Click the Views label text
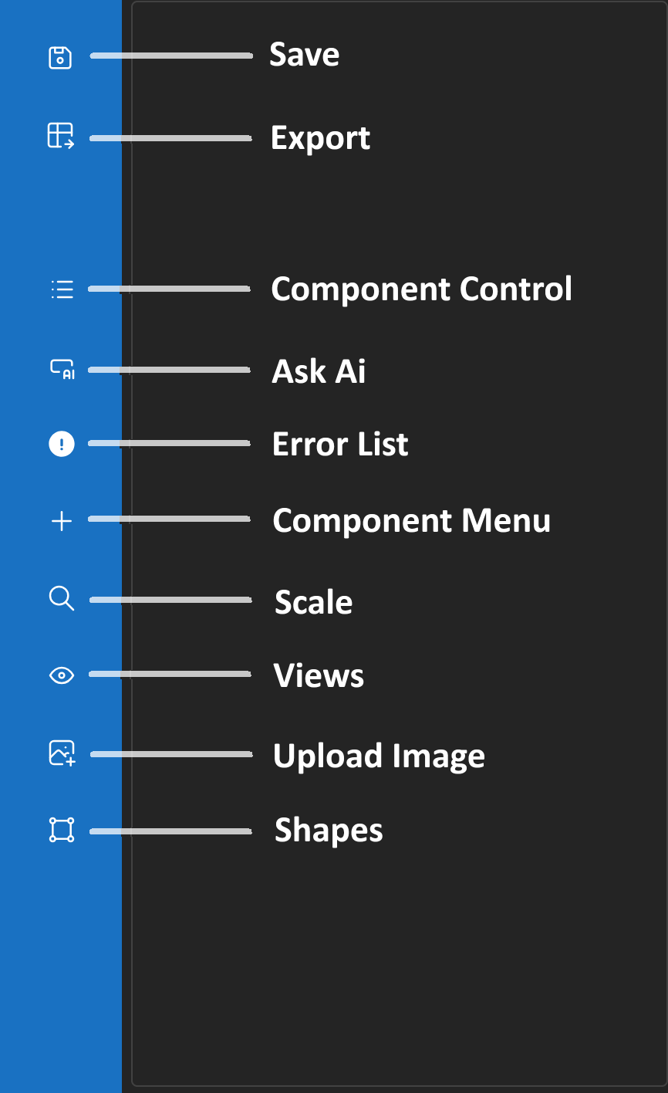The image size is (668, 1093). click(x=319, y=676)
